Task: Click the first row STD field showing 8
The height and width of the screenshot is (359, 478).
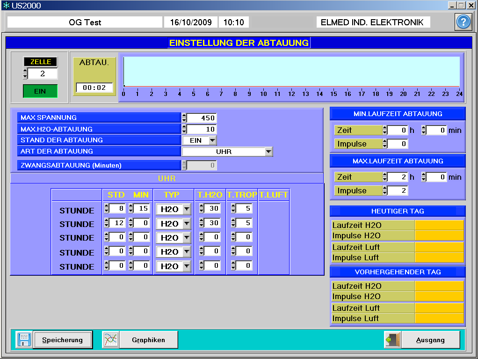Action: tap(117, 209)
